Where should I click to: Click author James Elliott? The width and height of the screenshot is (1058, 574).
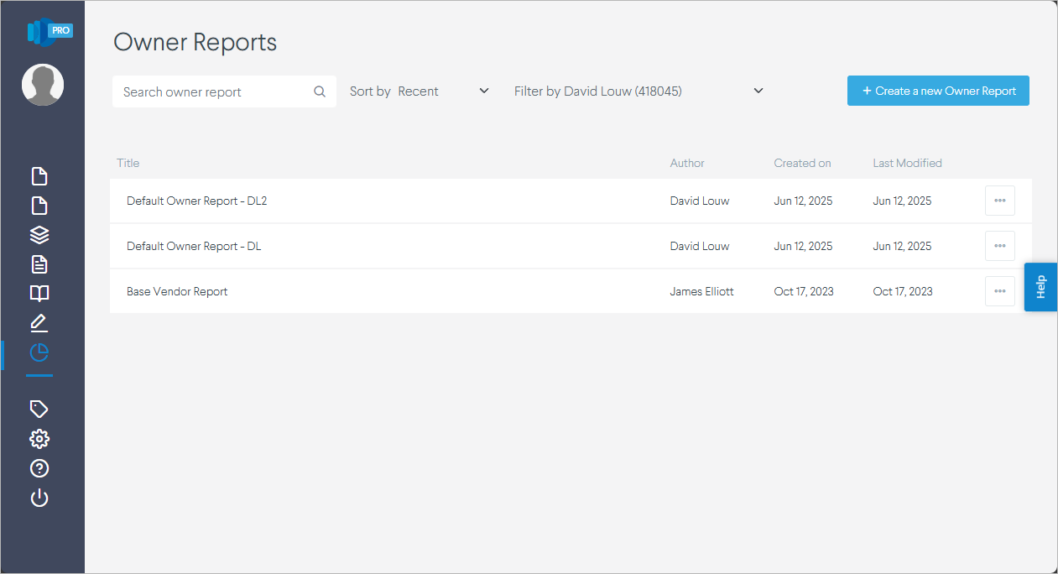coord(701,291)
